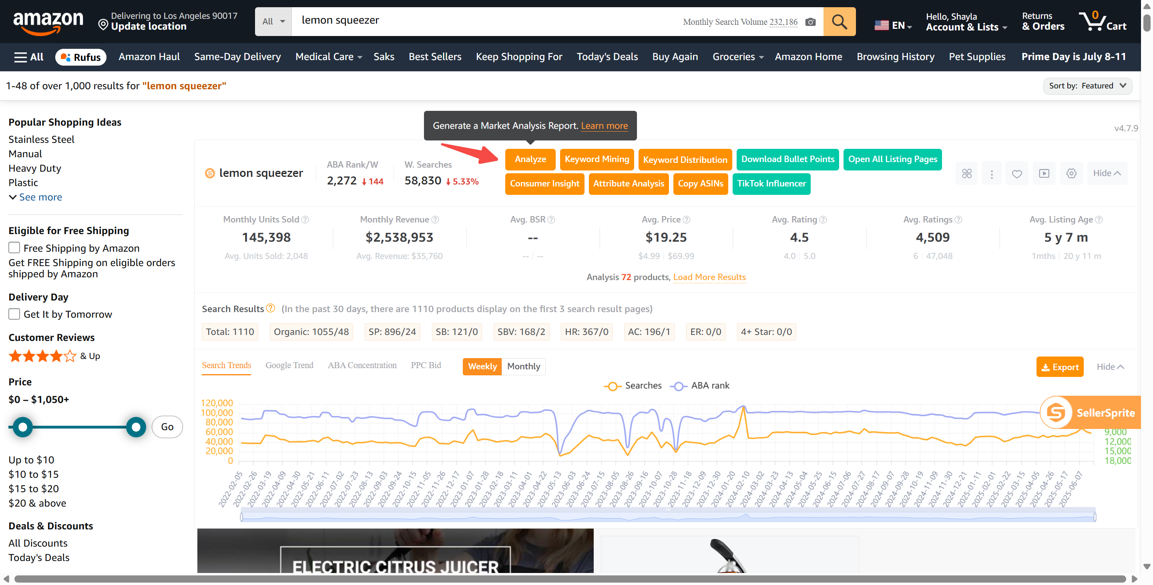Click the Analyze button
The height and width of the screenshot is (585, 1153).
tap(530, 159)
